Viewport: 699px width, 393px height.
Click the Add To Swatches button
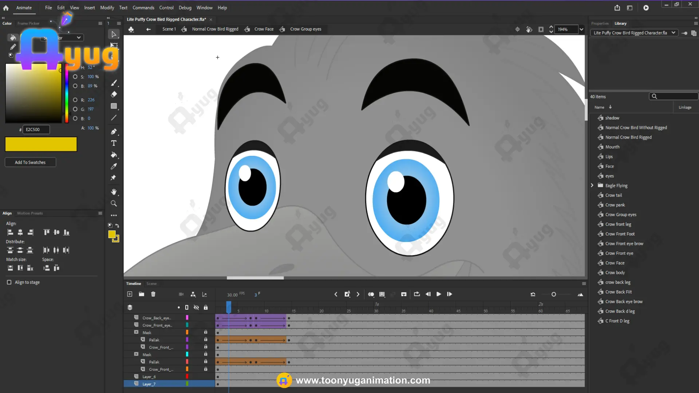pyautogui.click(x=30, y=162)
